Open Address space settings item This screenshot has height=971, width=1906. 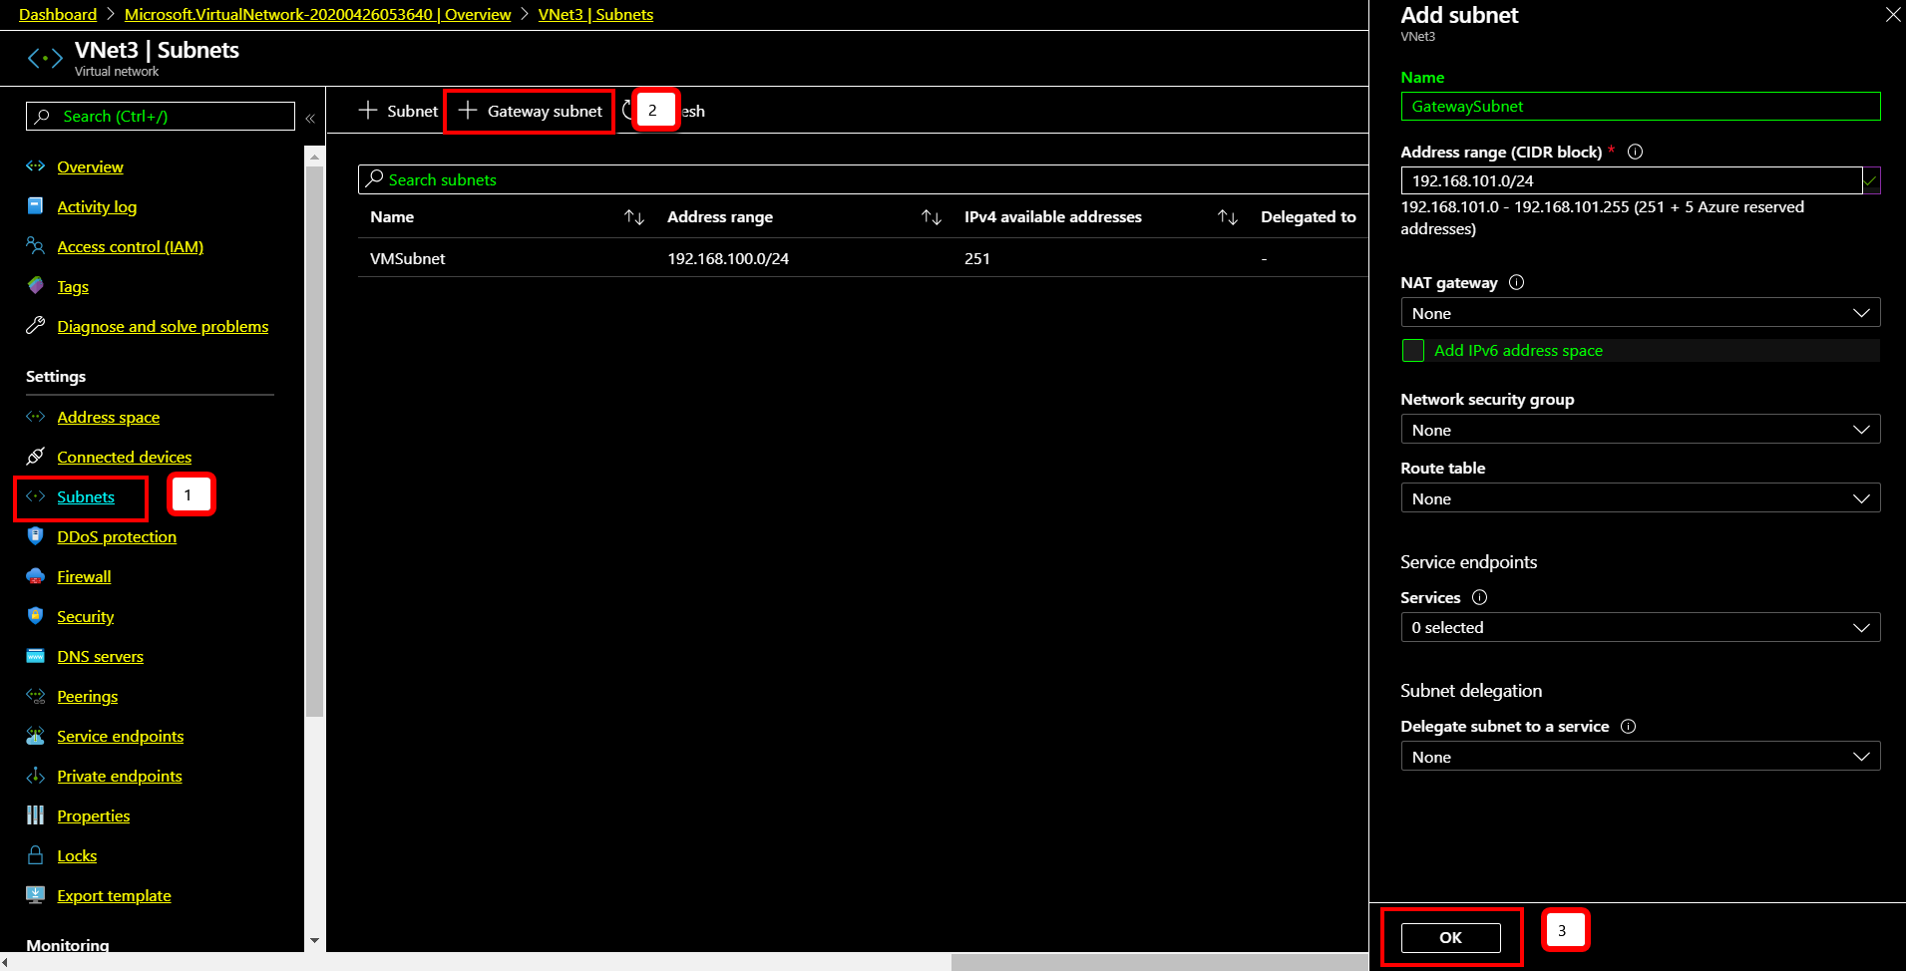pos(108,417)
